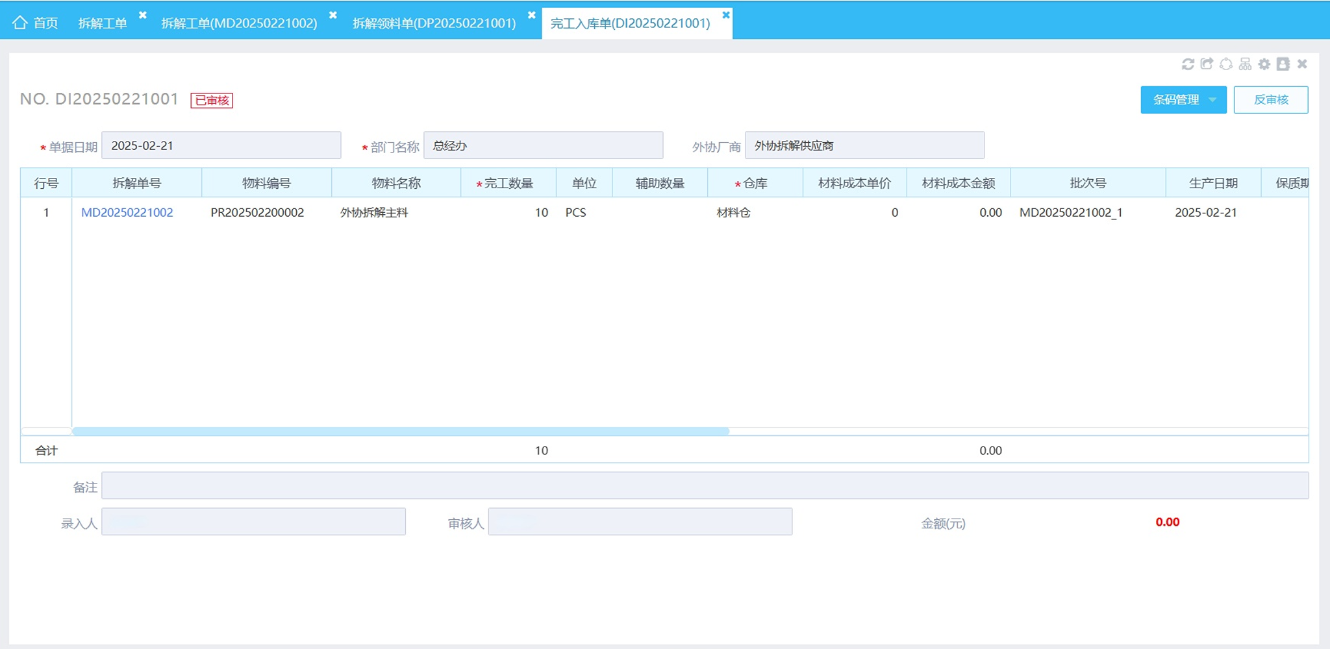The image size is (1330, 649).
Task: Open the 外协厂商 selector field
Action: click(x=864, y=145)
